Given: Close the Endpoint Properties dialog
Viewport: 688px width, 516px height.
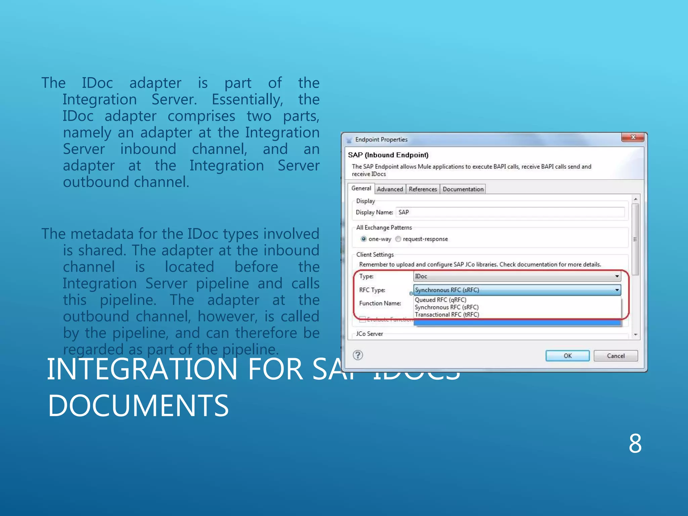Looking at the screenshot, I should [x=633, y=137].
